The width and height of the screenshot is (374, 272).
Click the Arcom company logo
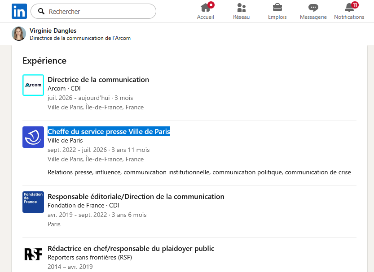(33, 85)
